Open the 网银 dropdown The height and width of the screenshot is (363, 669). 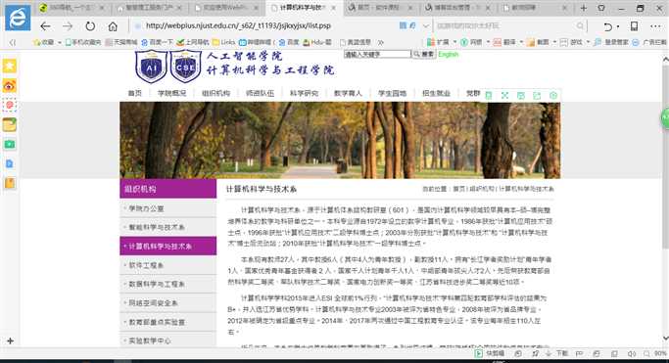[x=474, y=42]
